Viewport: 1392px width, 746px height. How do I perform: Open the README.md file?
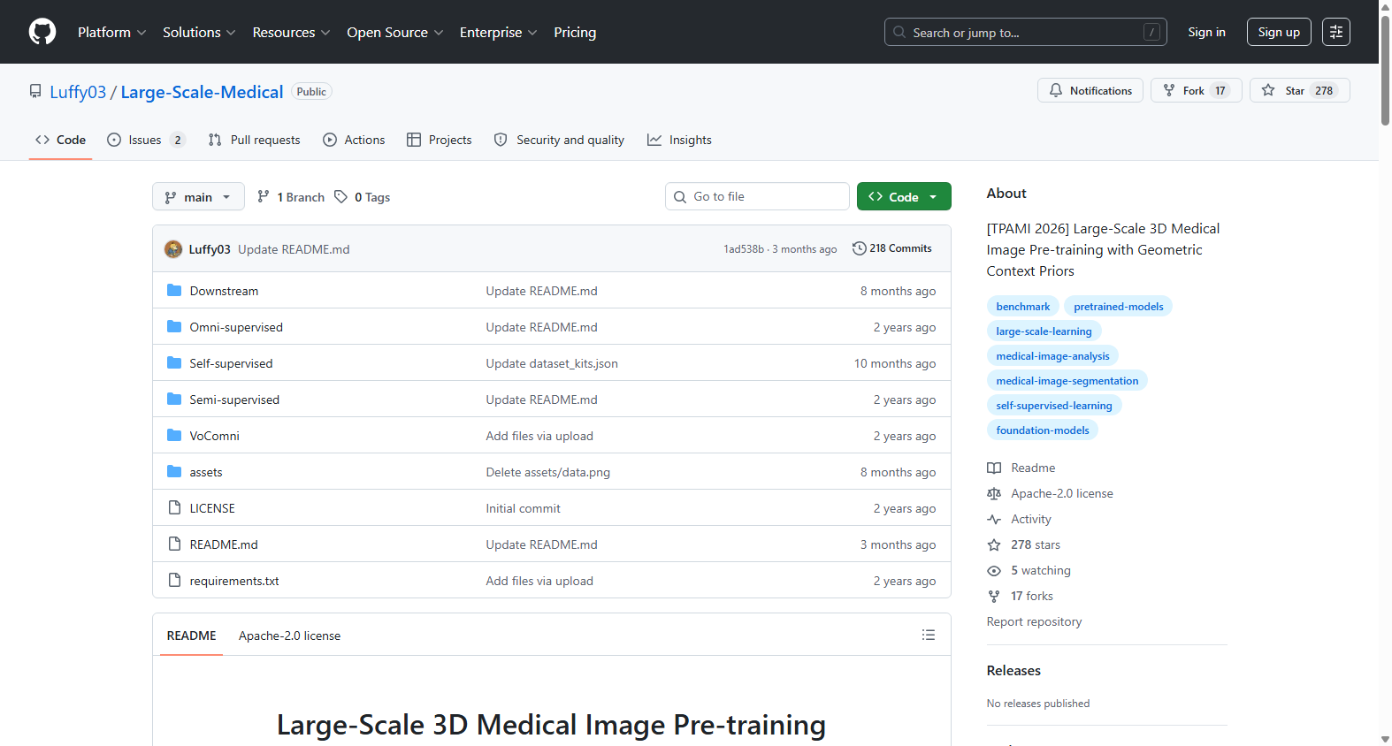(x=224, y=544)
